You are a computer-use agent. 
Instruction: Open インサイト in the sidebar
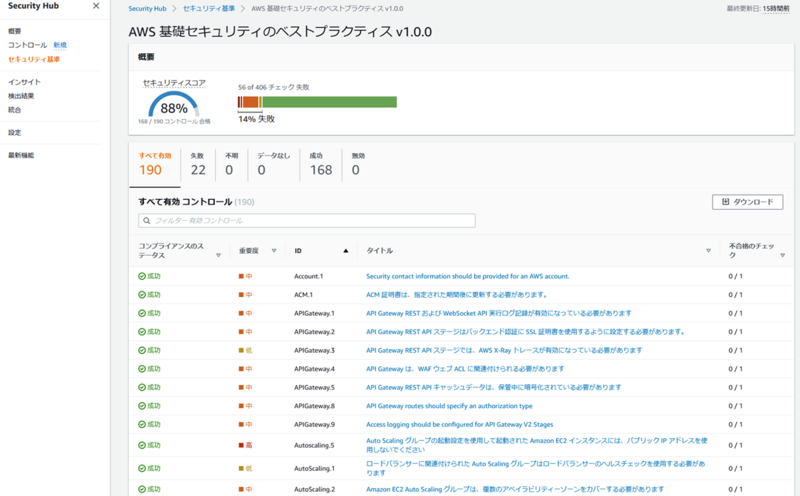(25, 82)
